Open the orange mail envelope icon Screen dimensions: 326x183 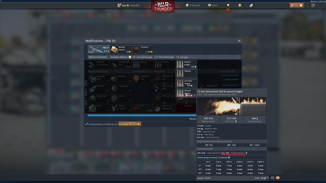(278, 178)
